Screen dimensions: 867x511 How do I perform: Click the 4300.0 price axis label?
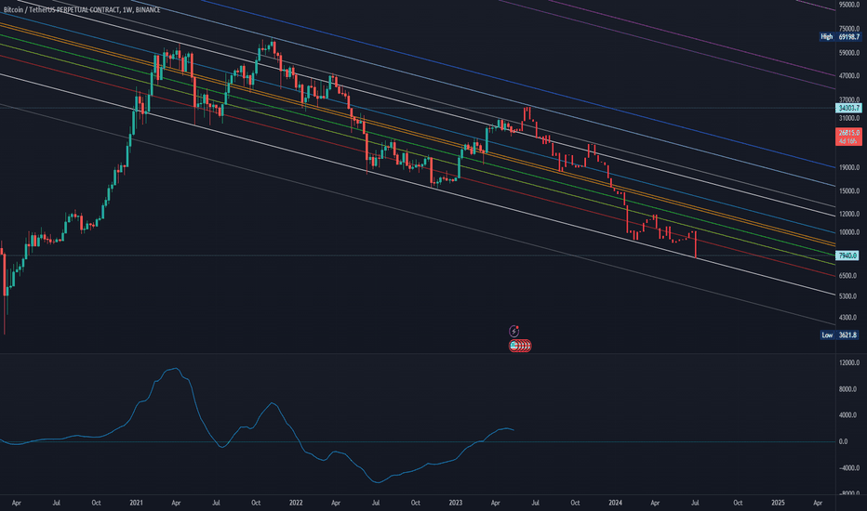(848, 318)
